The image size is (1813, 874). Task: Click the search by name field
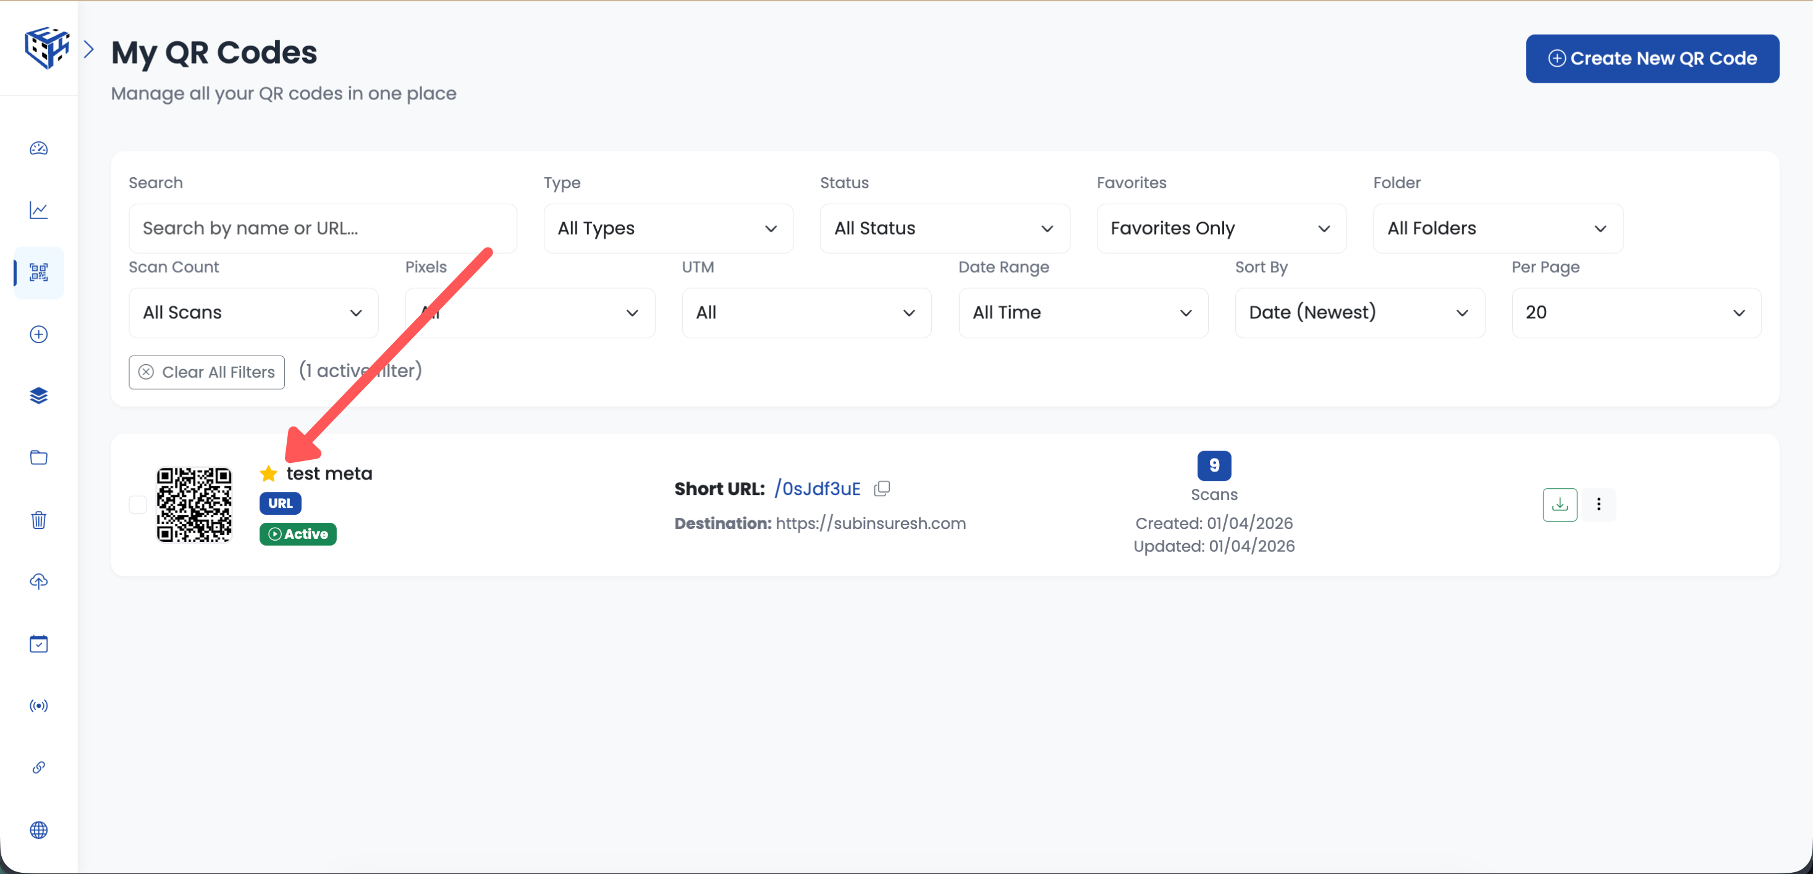[323, 228]
